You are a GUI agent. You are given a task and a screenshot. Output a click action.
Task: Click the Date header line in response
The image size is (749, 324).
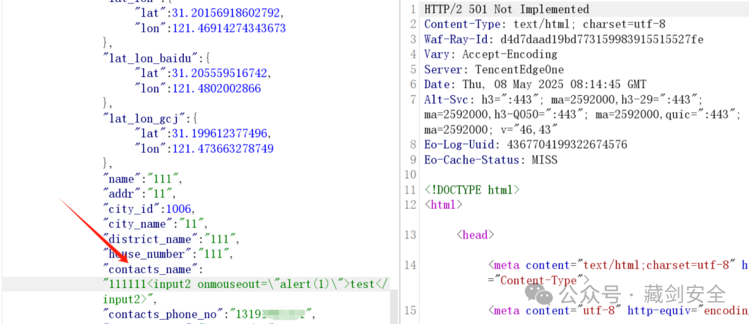click(535, 85)
